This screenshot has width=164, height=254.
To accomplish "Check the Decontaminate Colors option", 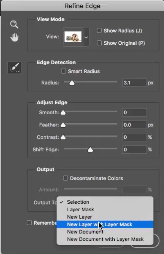I will point(65,178).
